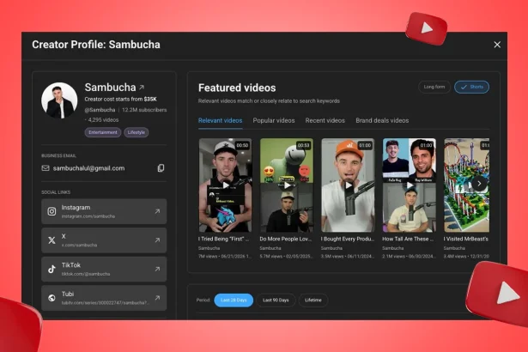Image resolution: width=528 pixels, height=352 pixels.
Task: Open the TikTok social link row
Action: (x=104, y=269)
